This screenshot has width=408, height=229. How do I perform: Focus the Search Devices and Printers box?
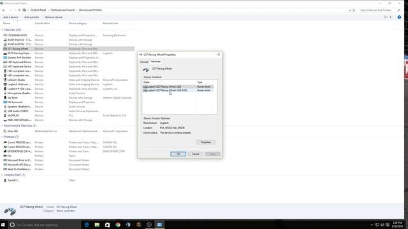[380, 10]
